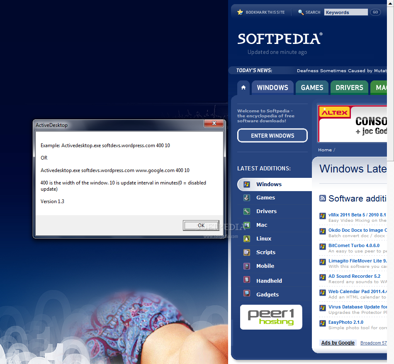Click the Windows category icon

247,184
